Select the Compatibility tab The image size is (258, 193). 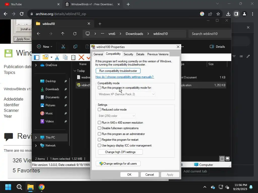coord(113,54)
